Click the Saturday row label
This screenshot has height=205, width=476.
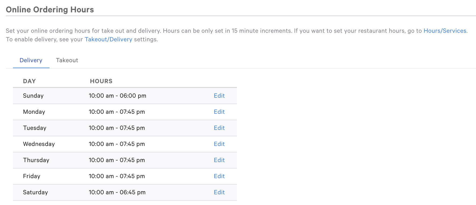pos(35,192)
